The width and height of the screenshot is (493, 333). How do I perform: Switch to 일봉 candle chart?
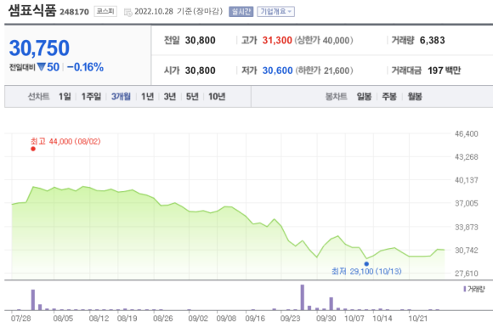pyautogui.click(x=364, y=97)
